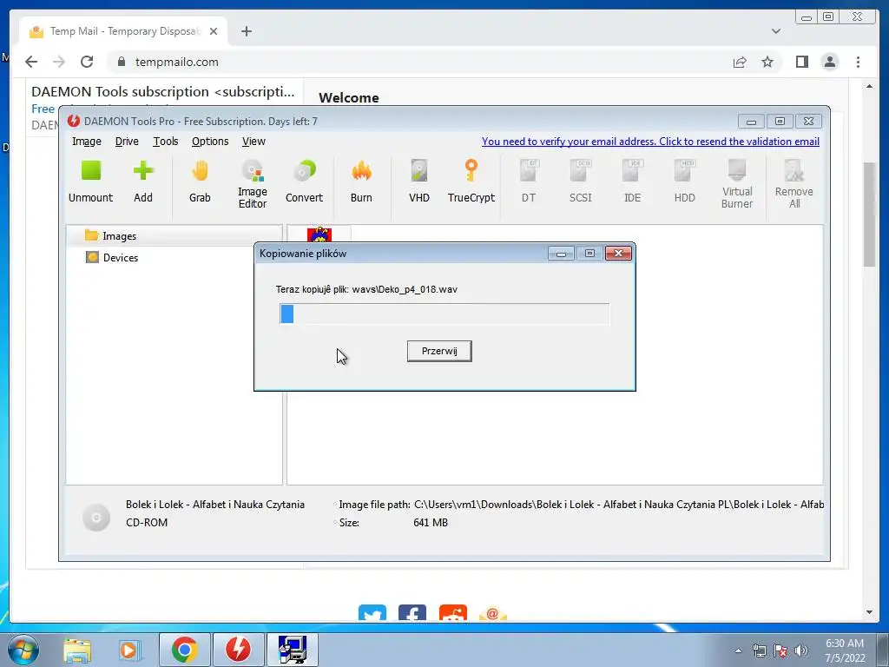Click the Facebook share icon
Screen dimensions: 889x667
click(x=412, y=612)
